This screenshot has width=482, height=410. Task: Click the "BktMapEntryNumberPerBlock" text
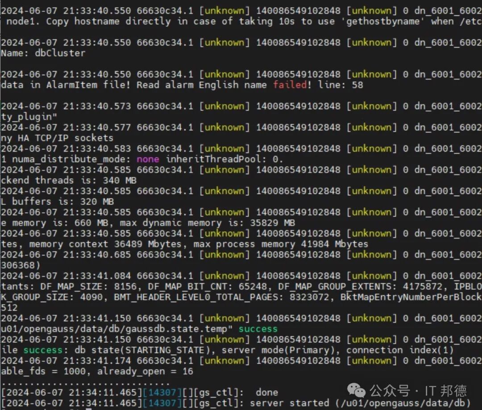pyautogui.click(x=411, y=297)
